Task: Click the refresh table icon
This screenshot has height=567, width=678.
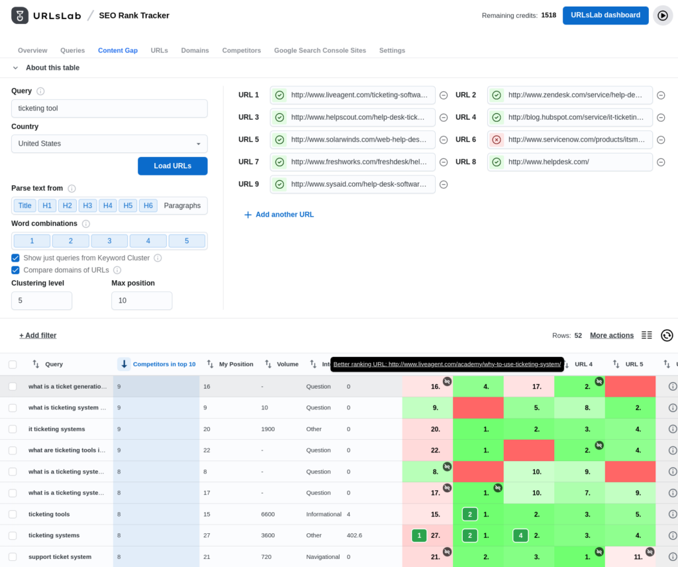Action: pos(667,335)
